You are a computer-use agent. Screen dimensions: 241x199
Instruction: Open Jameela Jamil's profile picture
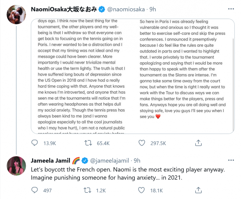[16, 166]
